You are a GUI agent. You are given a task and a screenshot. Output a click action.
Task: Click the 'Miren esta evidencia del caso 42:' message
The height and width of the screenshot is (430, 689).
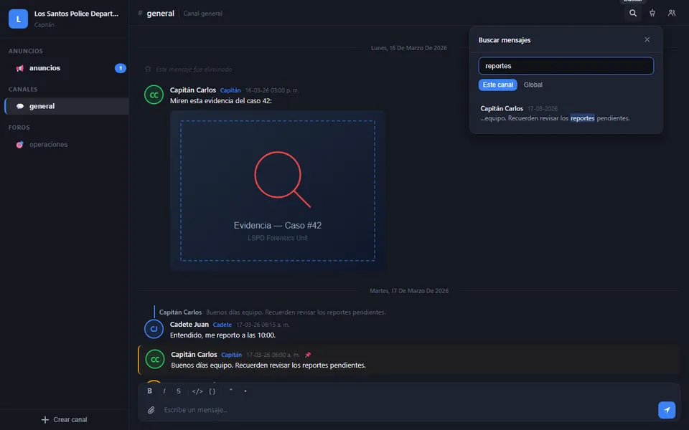click(x=221, y=101)
